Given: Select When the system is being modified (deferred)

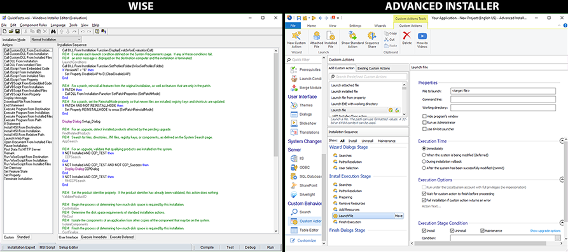Looking at the screenshot, I should point(424,155).
